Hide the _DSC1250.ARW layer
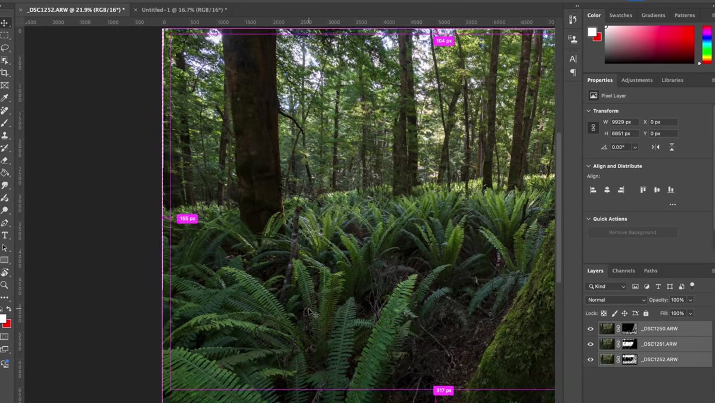This screenshot has height=403, width=715. click(x=590, y=328)
